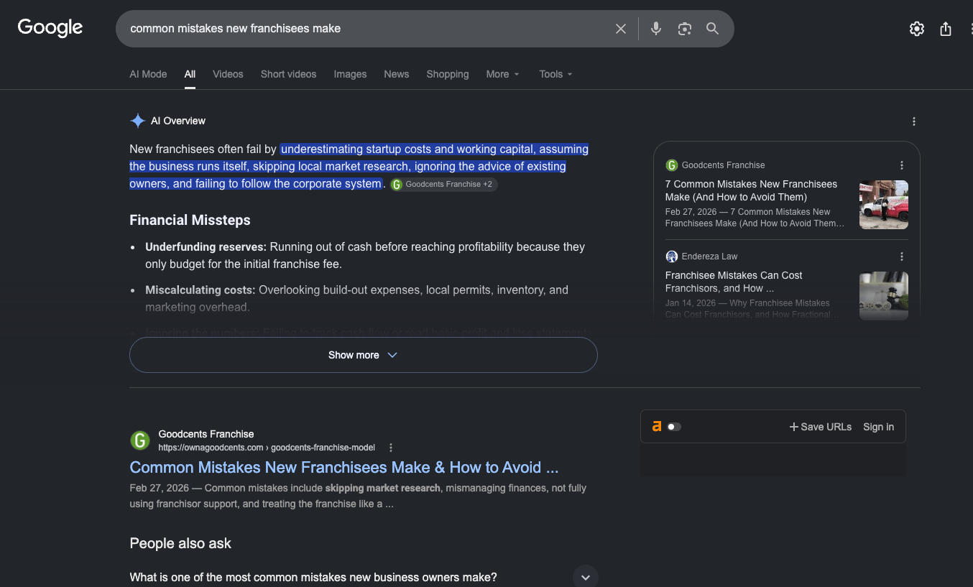Open 'Common Mistakes New Franchisees Make' result link
This screenshot has width=973, height=587.
click(343, 468)
